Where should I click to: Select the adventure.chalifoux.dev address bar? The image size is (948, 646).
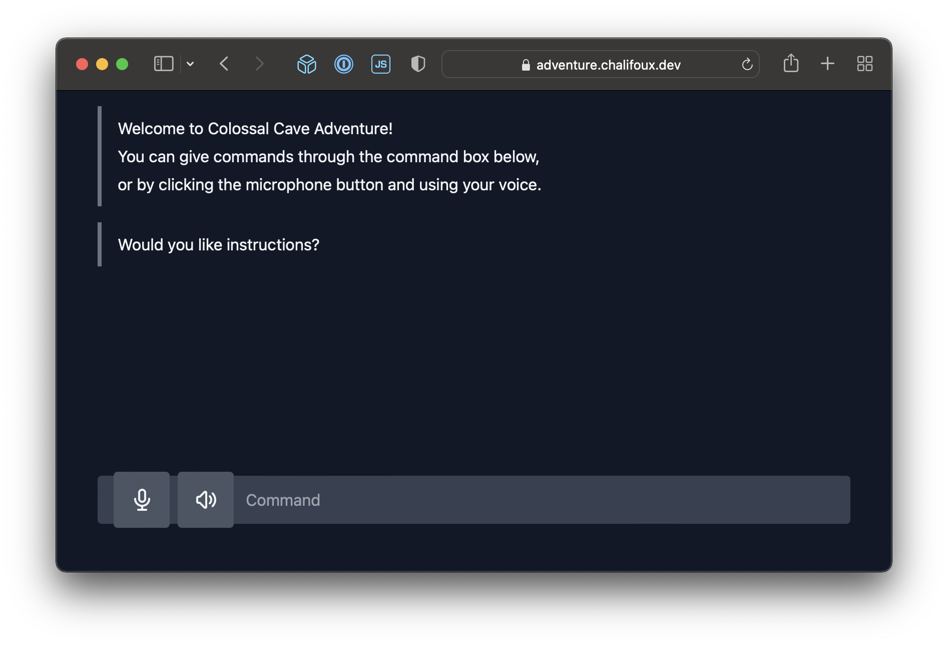point(608,65)
